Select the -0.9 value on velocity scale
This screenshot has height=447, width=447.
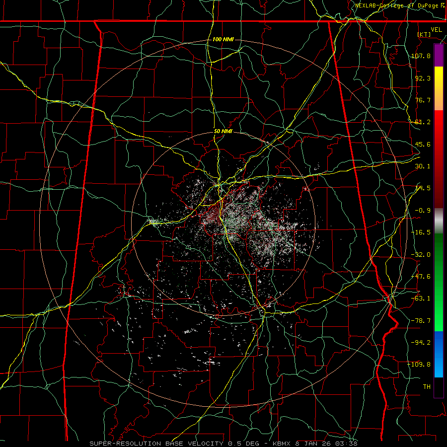coord(423,211)
